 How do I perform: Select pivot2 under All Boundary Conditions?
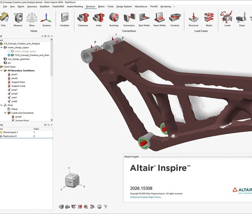pyautogui.click(x=14, y=78)
